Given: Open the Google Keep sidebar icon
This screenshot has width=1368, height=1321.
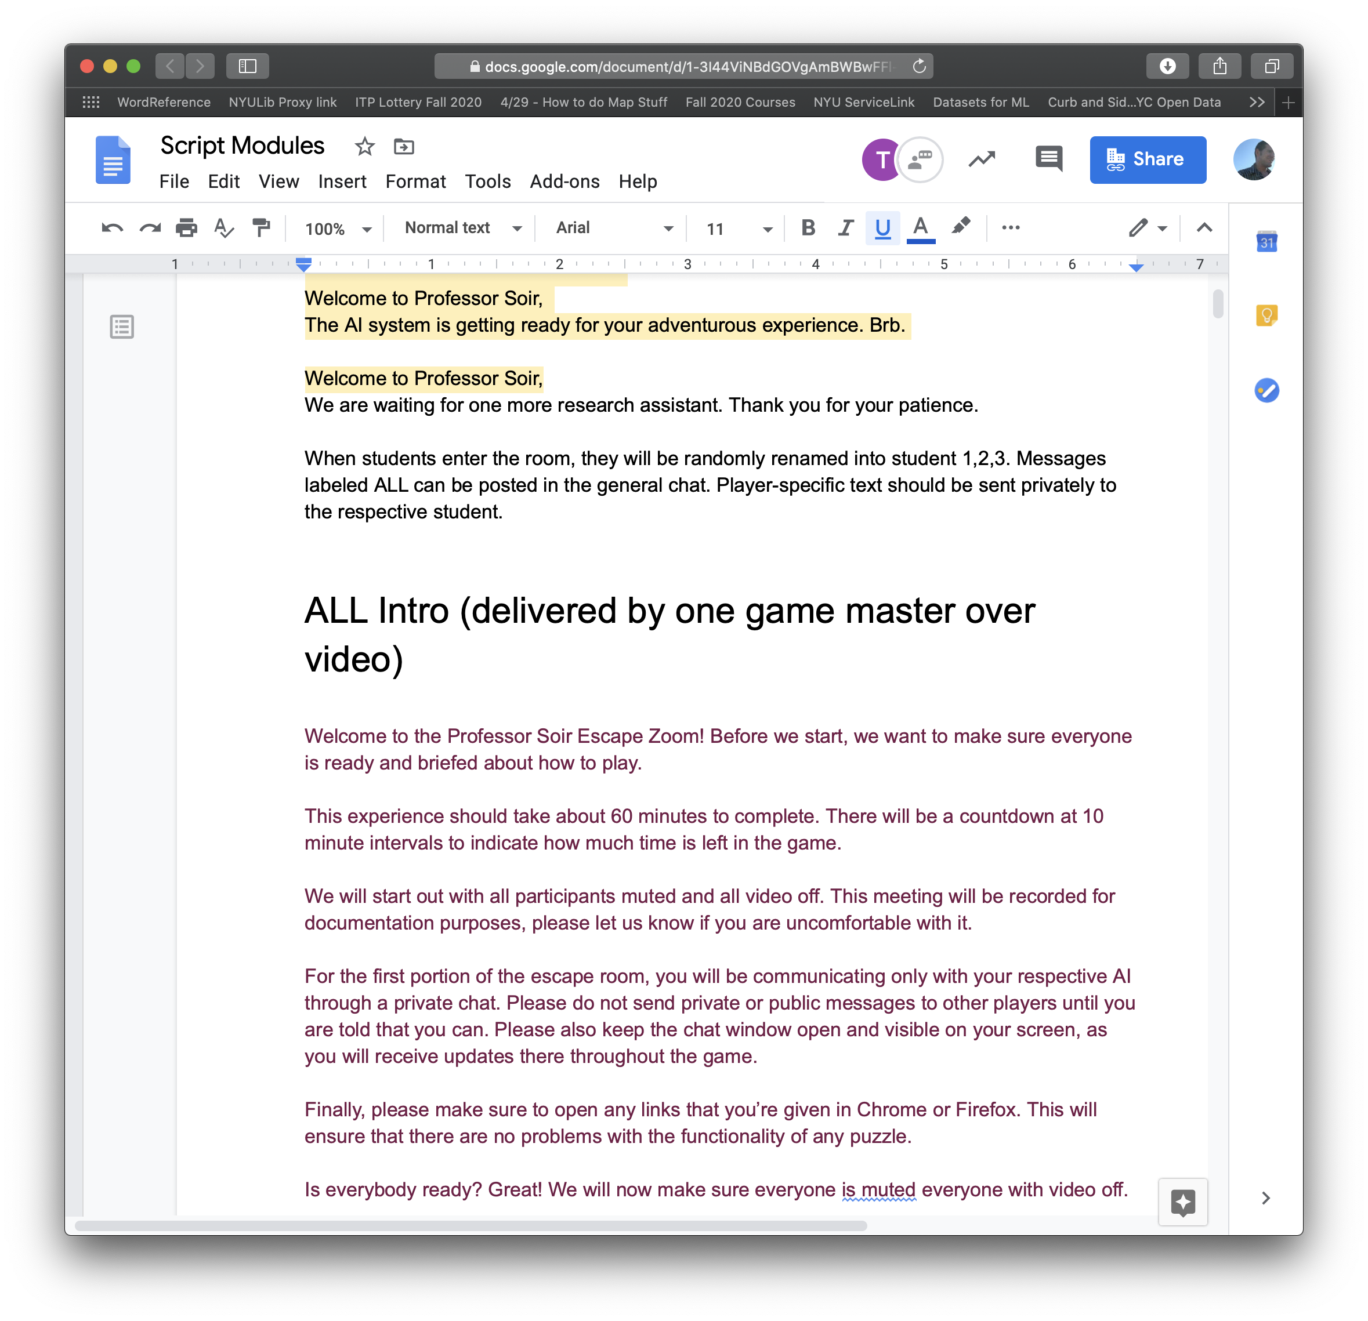Looking at the screenshot, I should point(1266,316).
